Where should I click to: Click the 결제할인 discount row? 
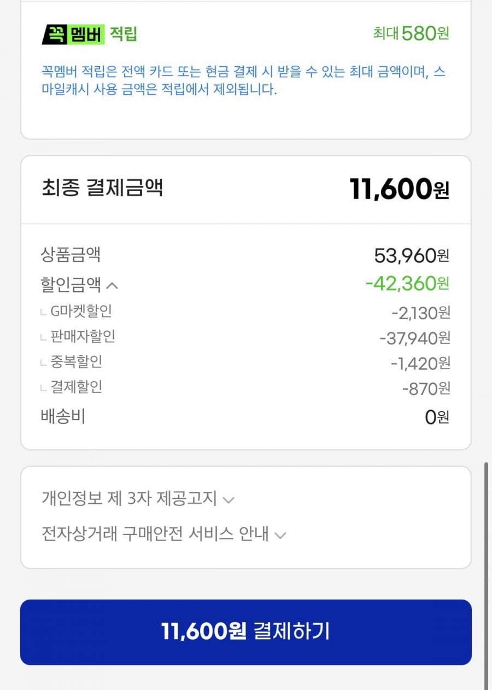246,388
